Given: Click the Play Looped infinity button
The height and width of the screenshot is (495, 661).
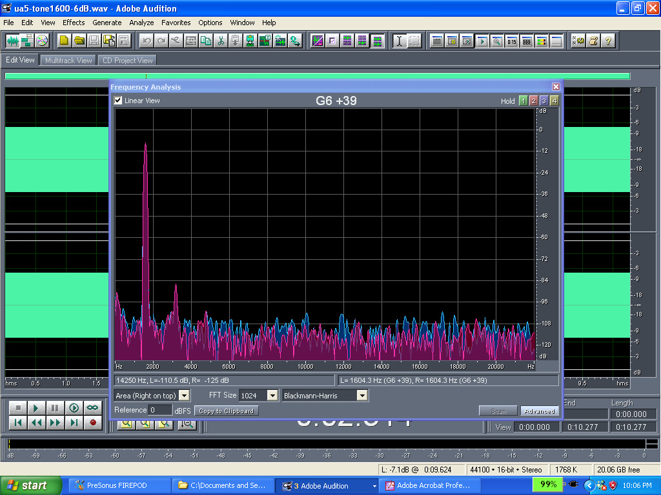Looking at the screenshot, I should [92, 408].
